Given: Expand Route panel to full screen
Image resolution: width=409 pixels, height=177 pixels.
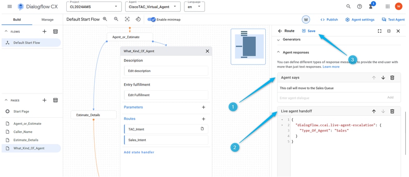Looking at the screenshot, I should tap(380, 31).
